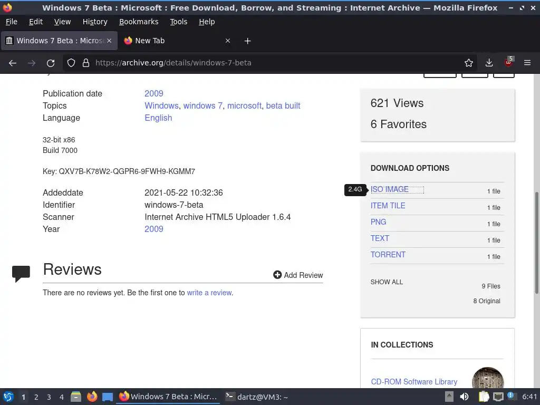Select Windows 7 Beta Firefox taskbar button
The width and height of the screenshot is (540, 405).
tap(168, 397)
